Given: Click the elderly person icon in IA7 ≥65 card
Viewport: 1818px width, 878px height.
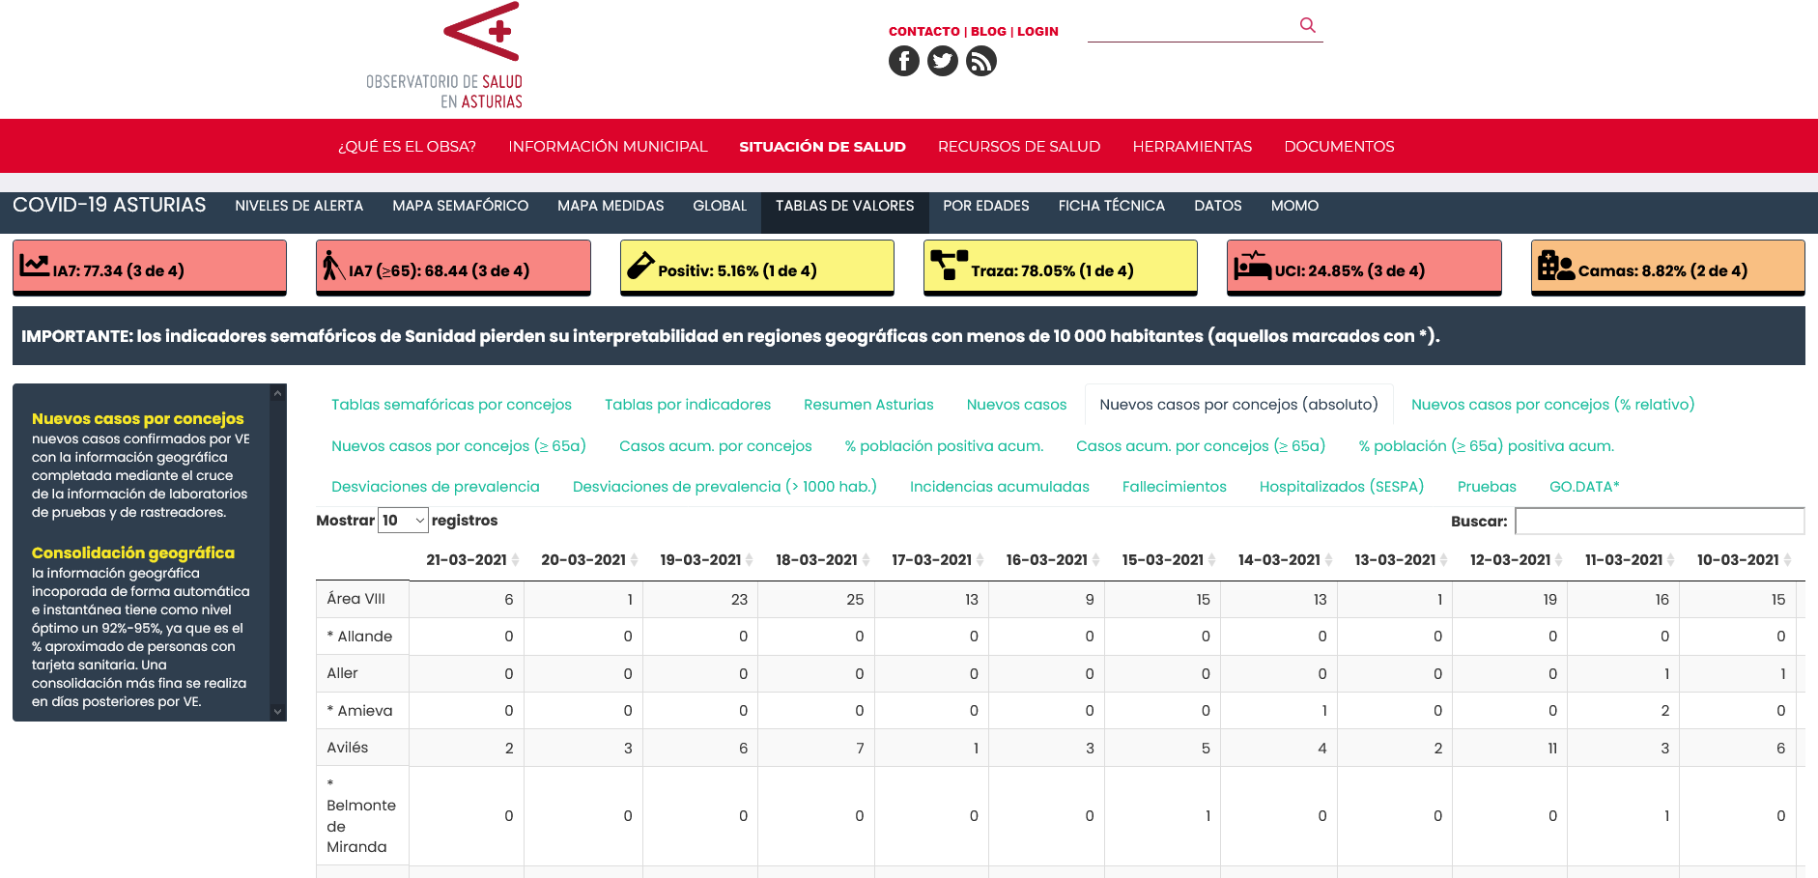Looking at the screenshot, I should (332, 266).
